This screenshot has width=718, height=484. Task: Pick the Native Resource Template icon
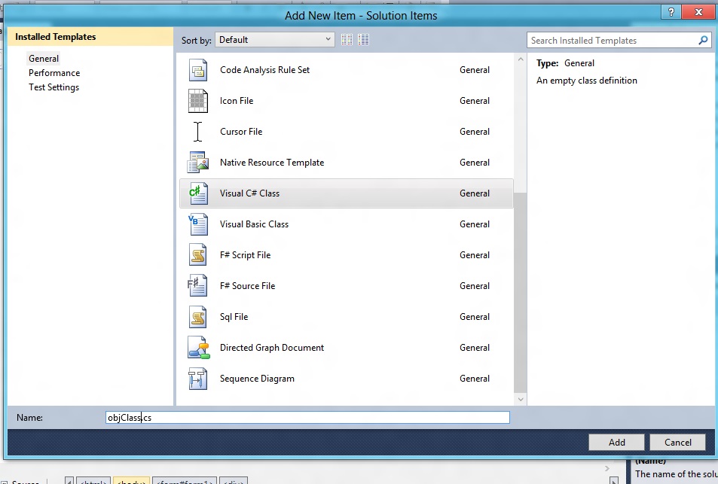[197, 163]
